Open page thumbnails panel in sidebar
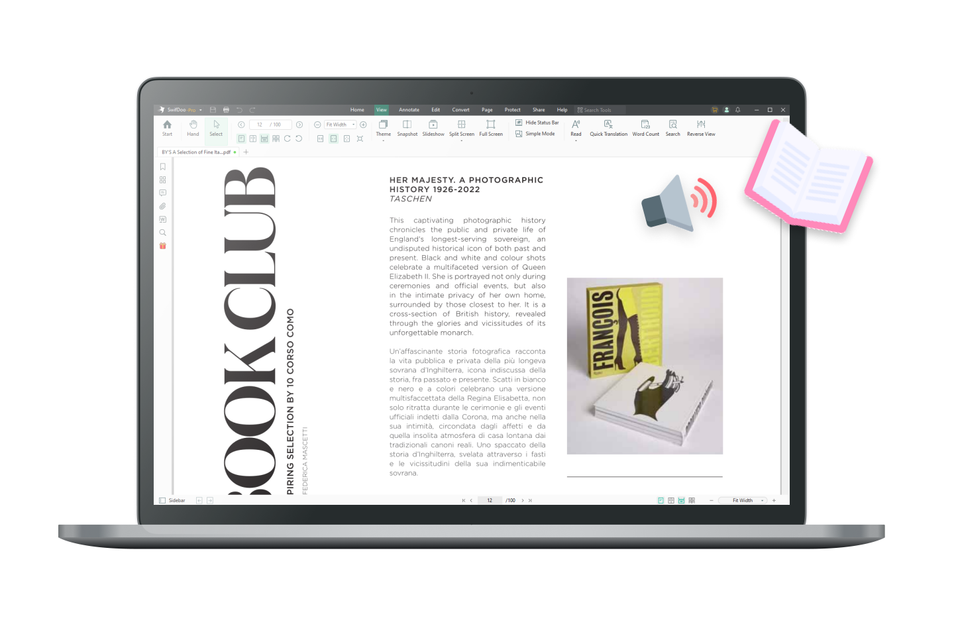954x636 pixels. (x=162, y=180)
